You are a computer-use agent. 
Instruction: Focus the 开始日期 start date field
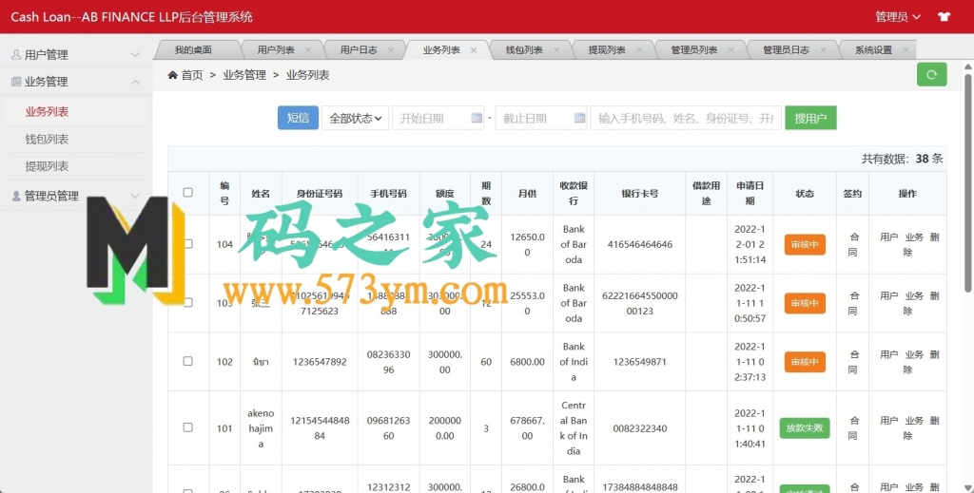coord(438,118)
